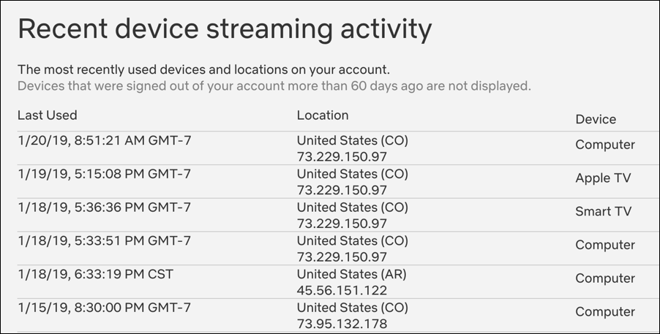This screenshot has height=334, width=660.
Task: Select the 1/18/19, 5:36:36 PM timestamp
Action: (x=104, y=208)
